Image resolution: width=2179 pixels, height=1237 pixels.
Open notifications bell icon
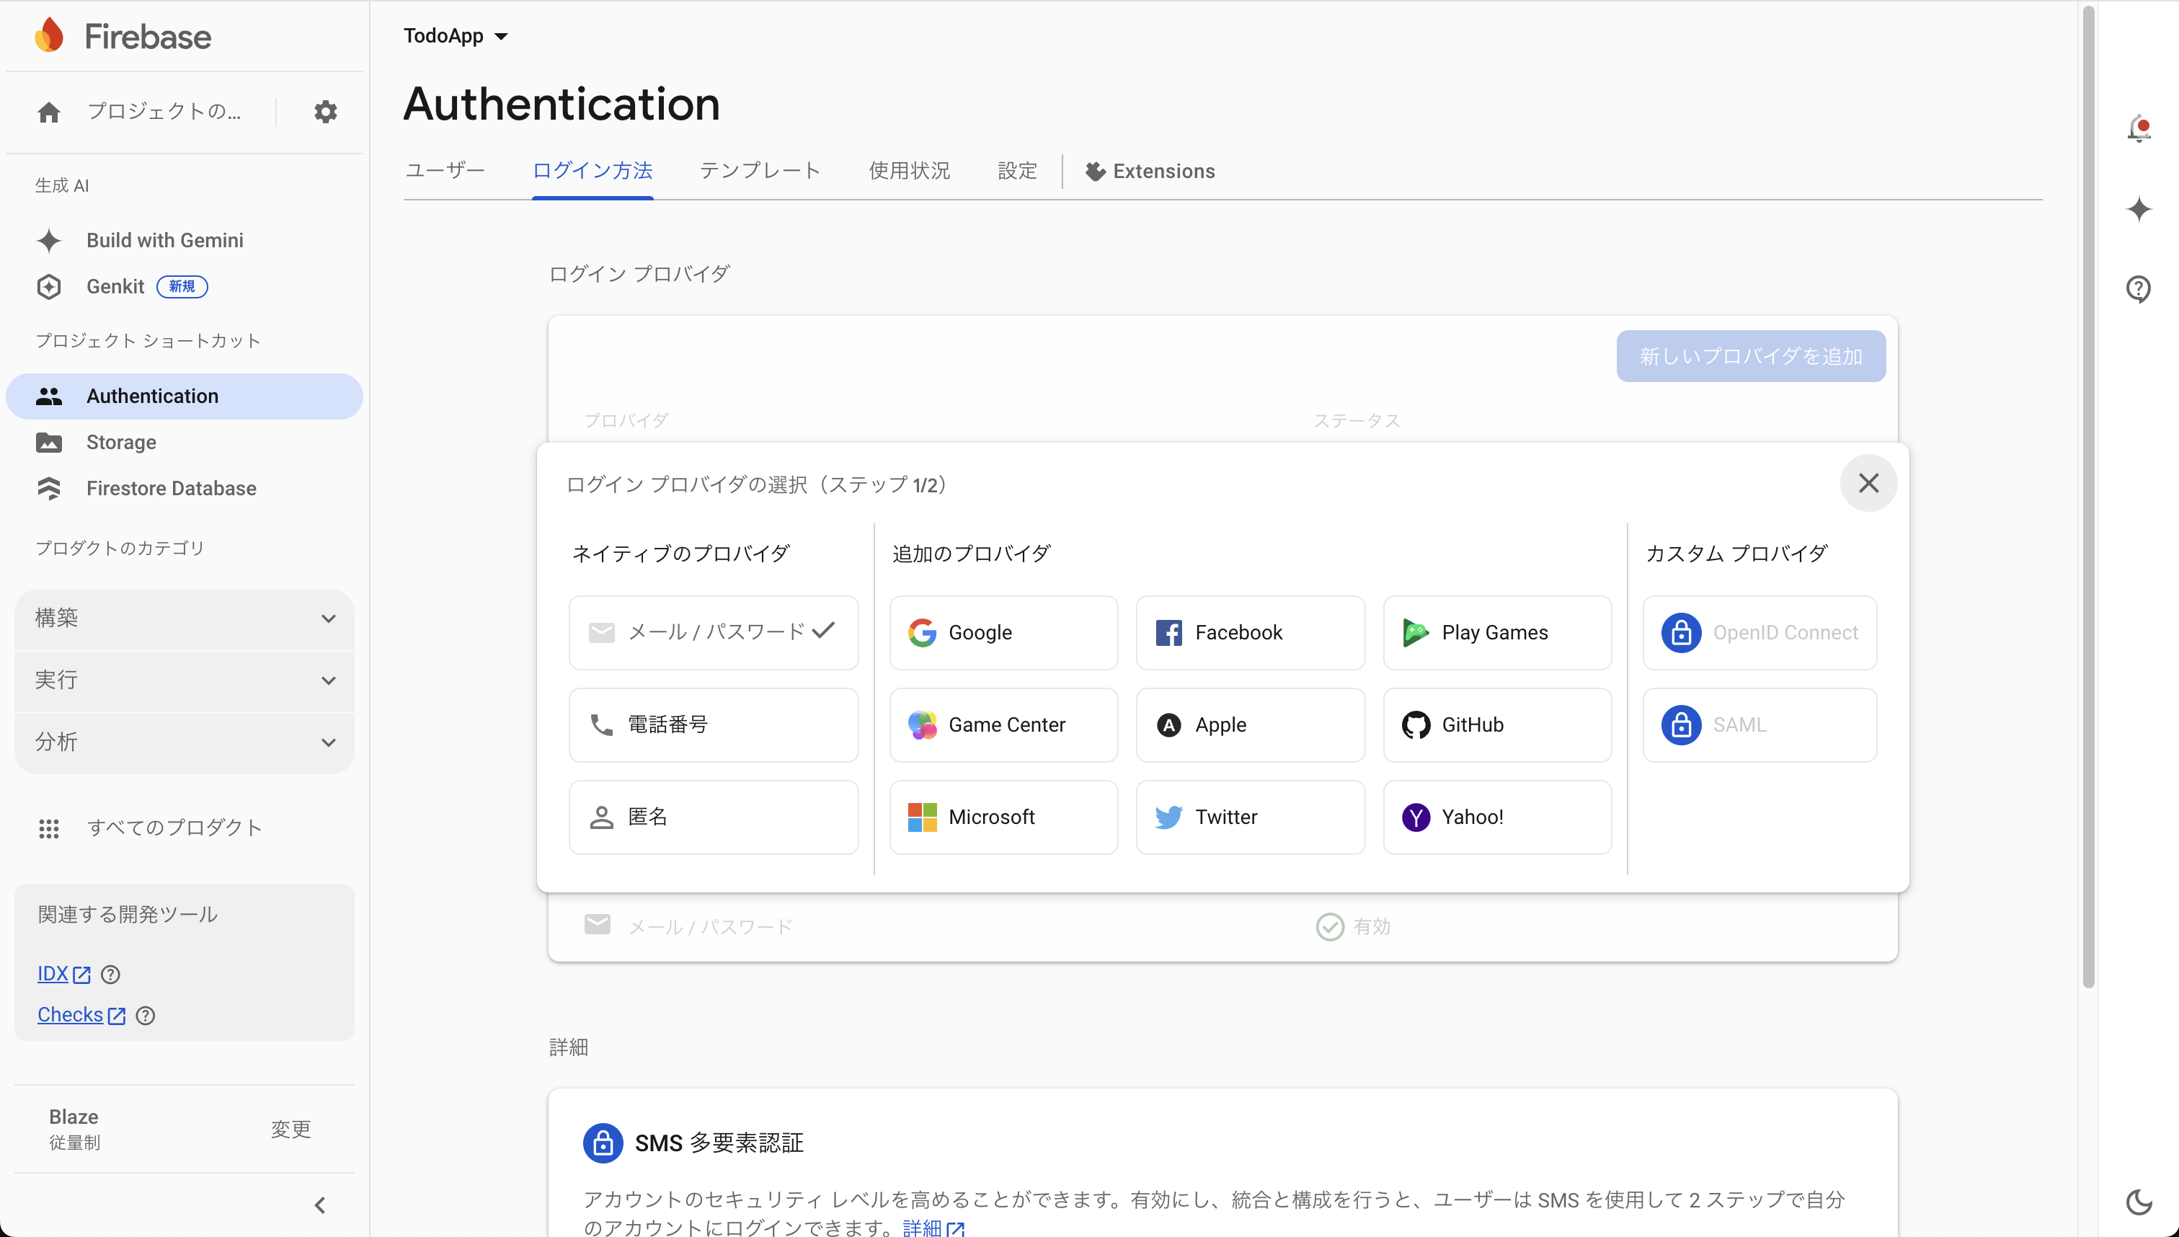[2138, 129]
